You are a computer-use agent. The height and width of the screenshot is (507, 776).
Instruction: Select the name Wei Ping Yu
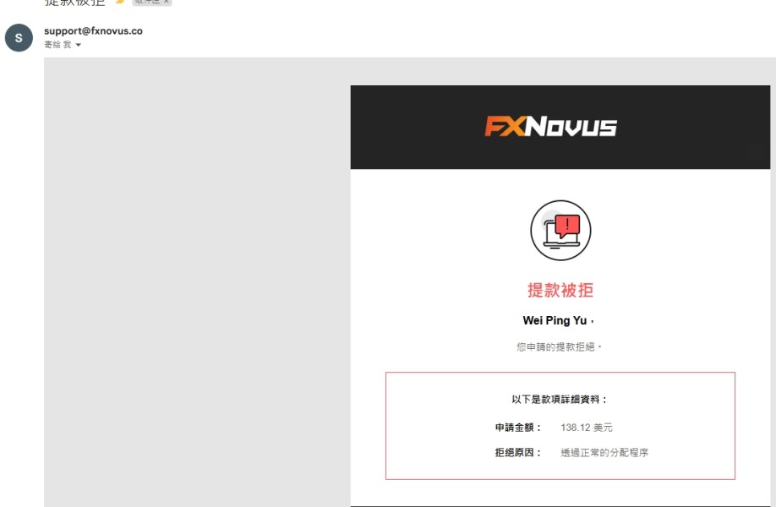point(555,320)
